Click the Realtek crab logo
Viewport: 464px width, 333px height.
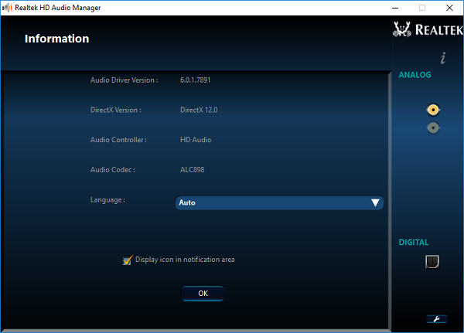click(402, 29)
